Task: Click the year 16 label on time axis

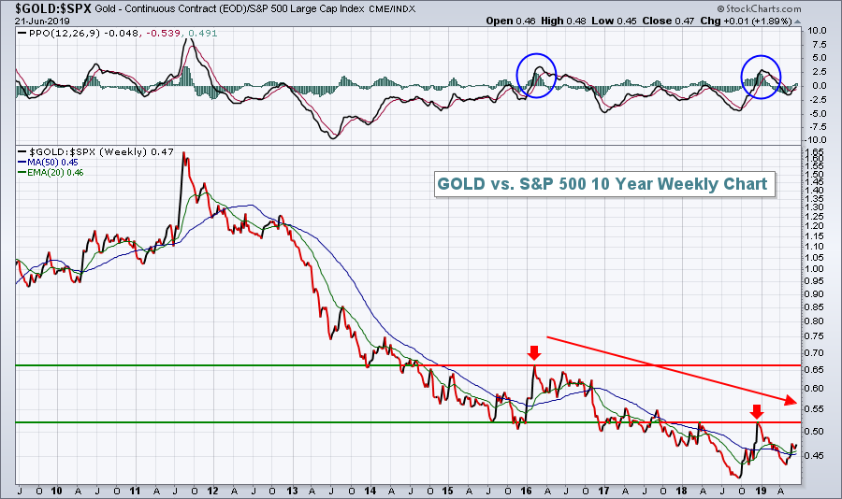Action: tap(526, 491)
